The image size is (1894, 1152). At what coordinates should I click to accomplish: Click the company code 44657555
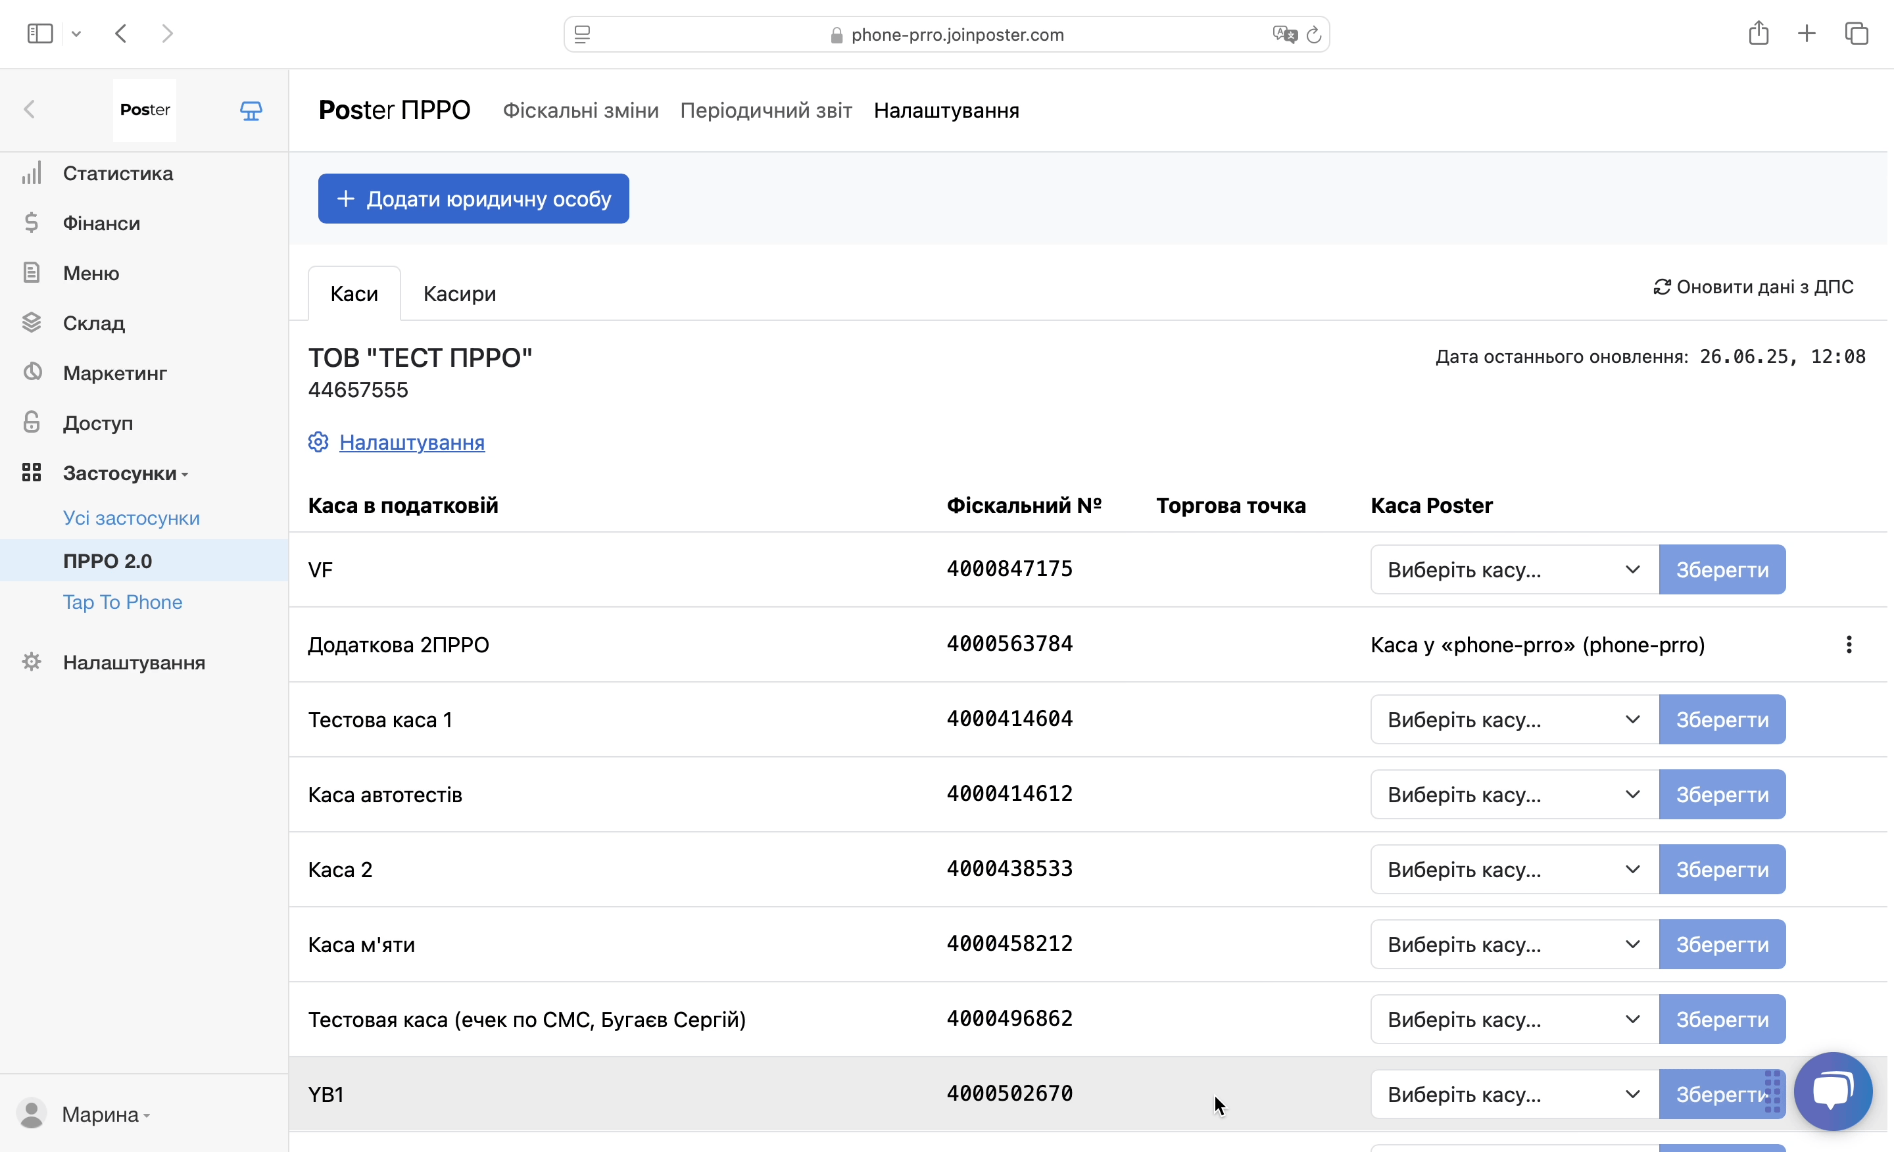tap(358, 391)
